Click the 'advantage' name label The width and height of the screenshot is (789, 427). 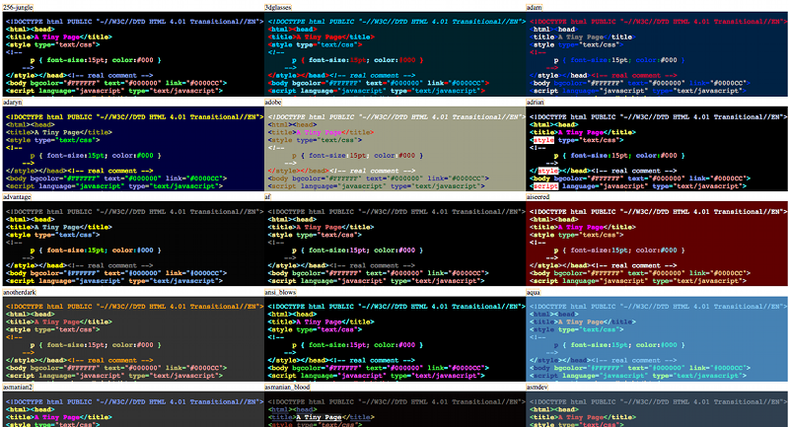(19, 197)
